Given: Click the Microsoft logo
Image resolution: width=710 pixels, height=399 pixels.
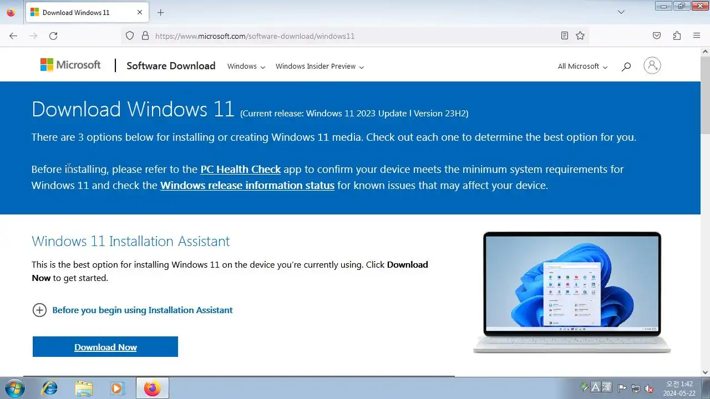Looking at the screenshot, I should pyautogui.click(x=70, y=65).
